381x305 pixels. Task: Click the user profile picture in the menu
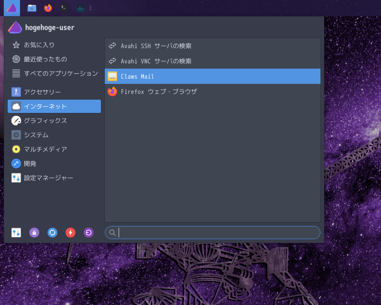[15, 28]
